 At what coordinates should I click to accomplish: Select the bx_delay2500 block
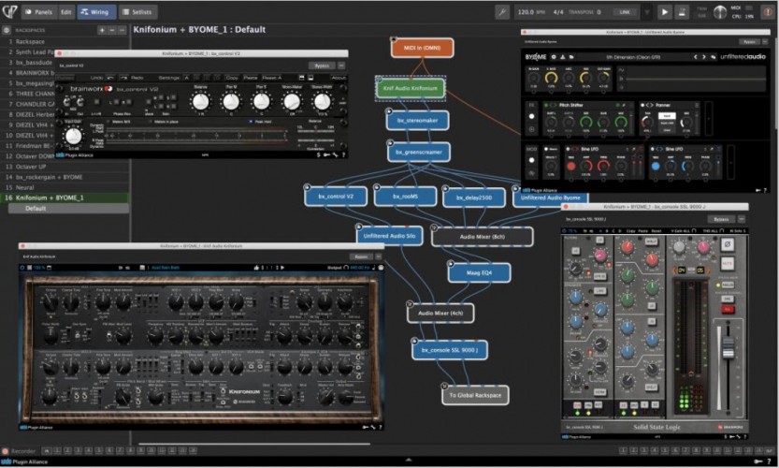474,197
